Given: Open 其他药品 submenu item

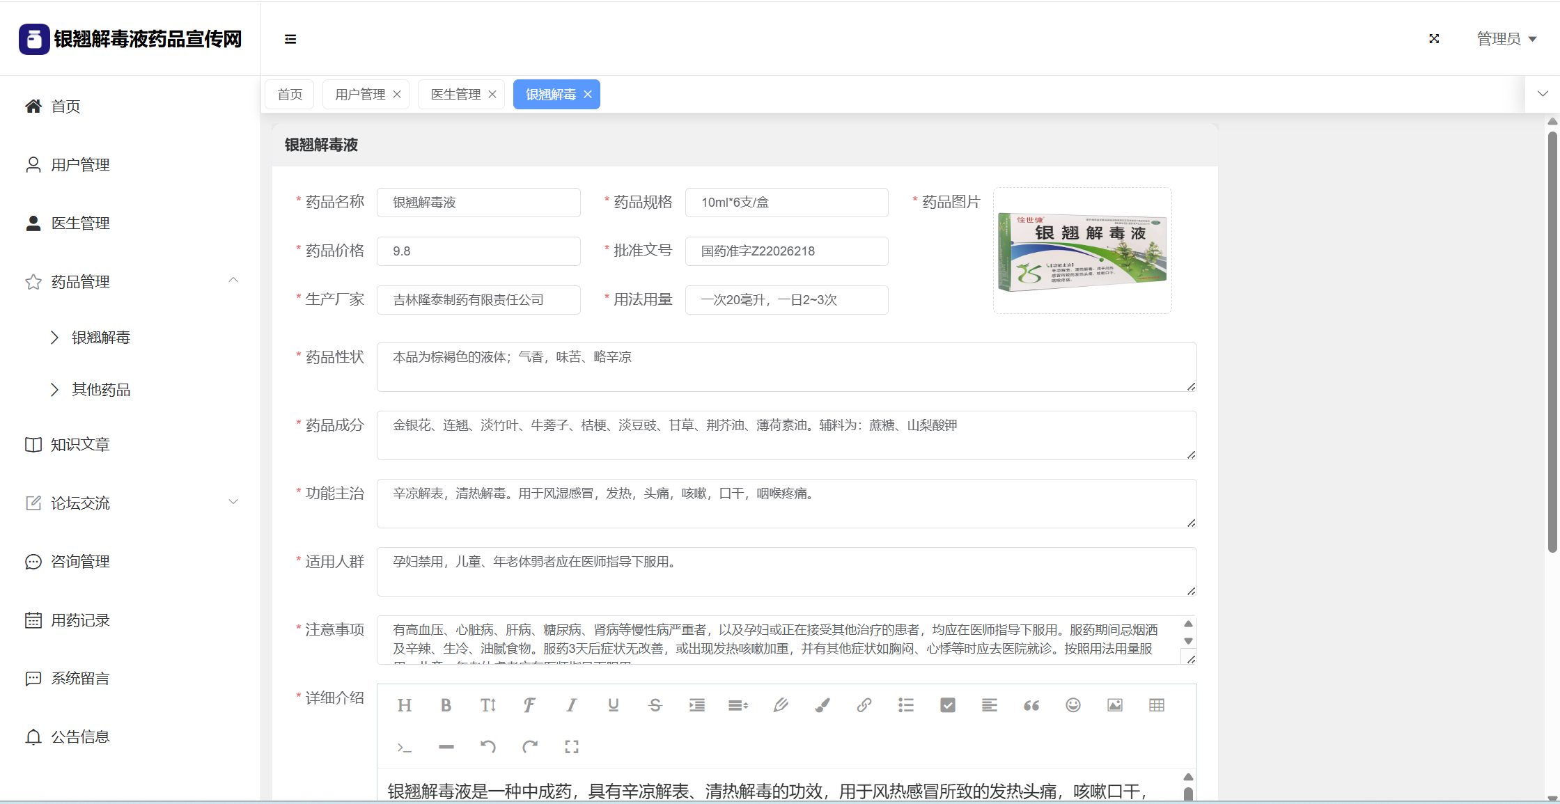Looking at the screenshot, I should click(x=101, y=389).
